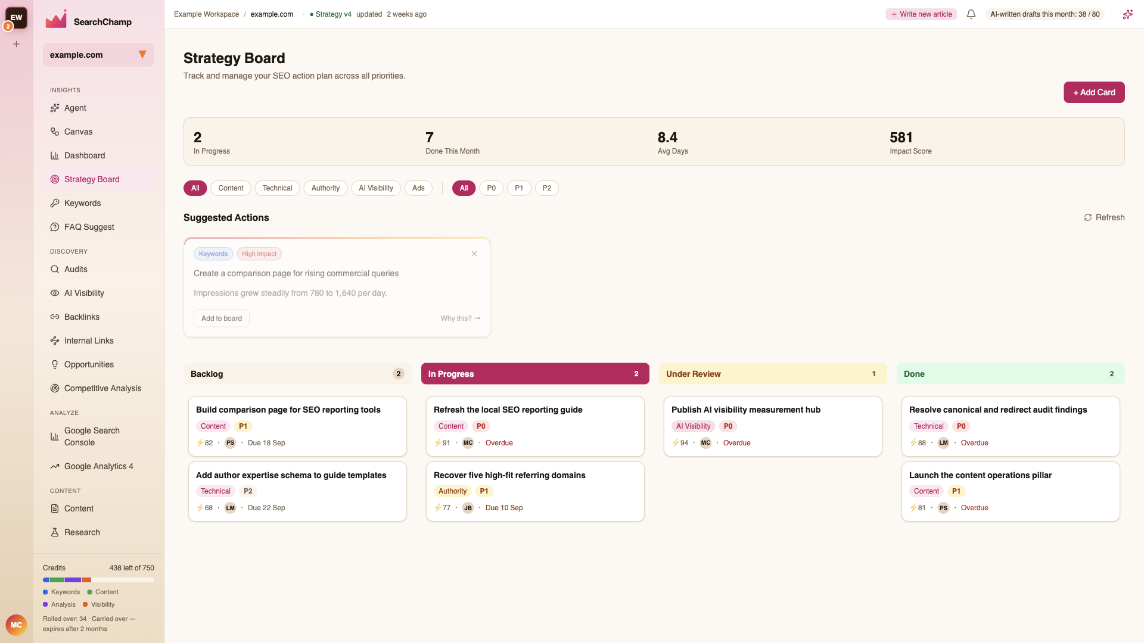Filter board by Content category
The height and width of the screenshot is (643, 1144).
(231, 188)
